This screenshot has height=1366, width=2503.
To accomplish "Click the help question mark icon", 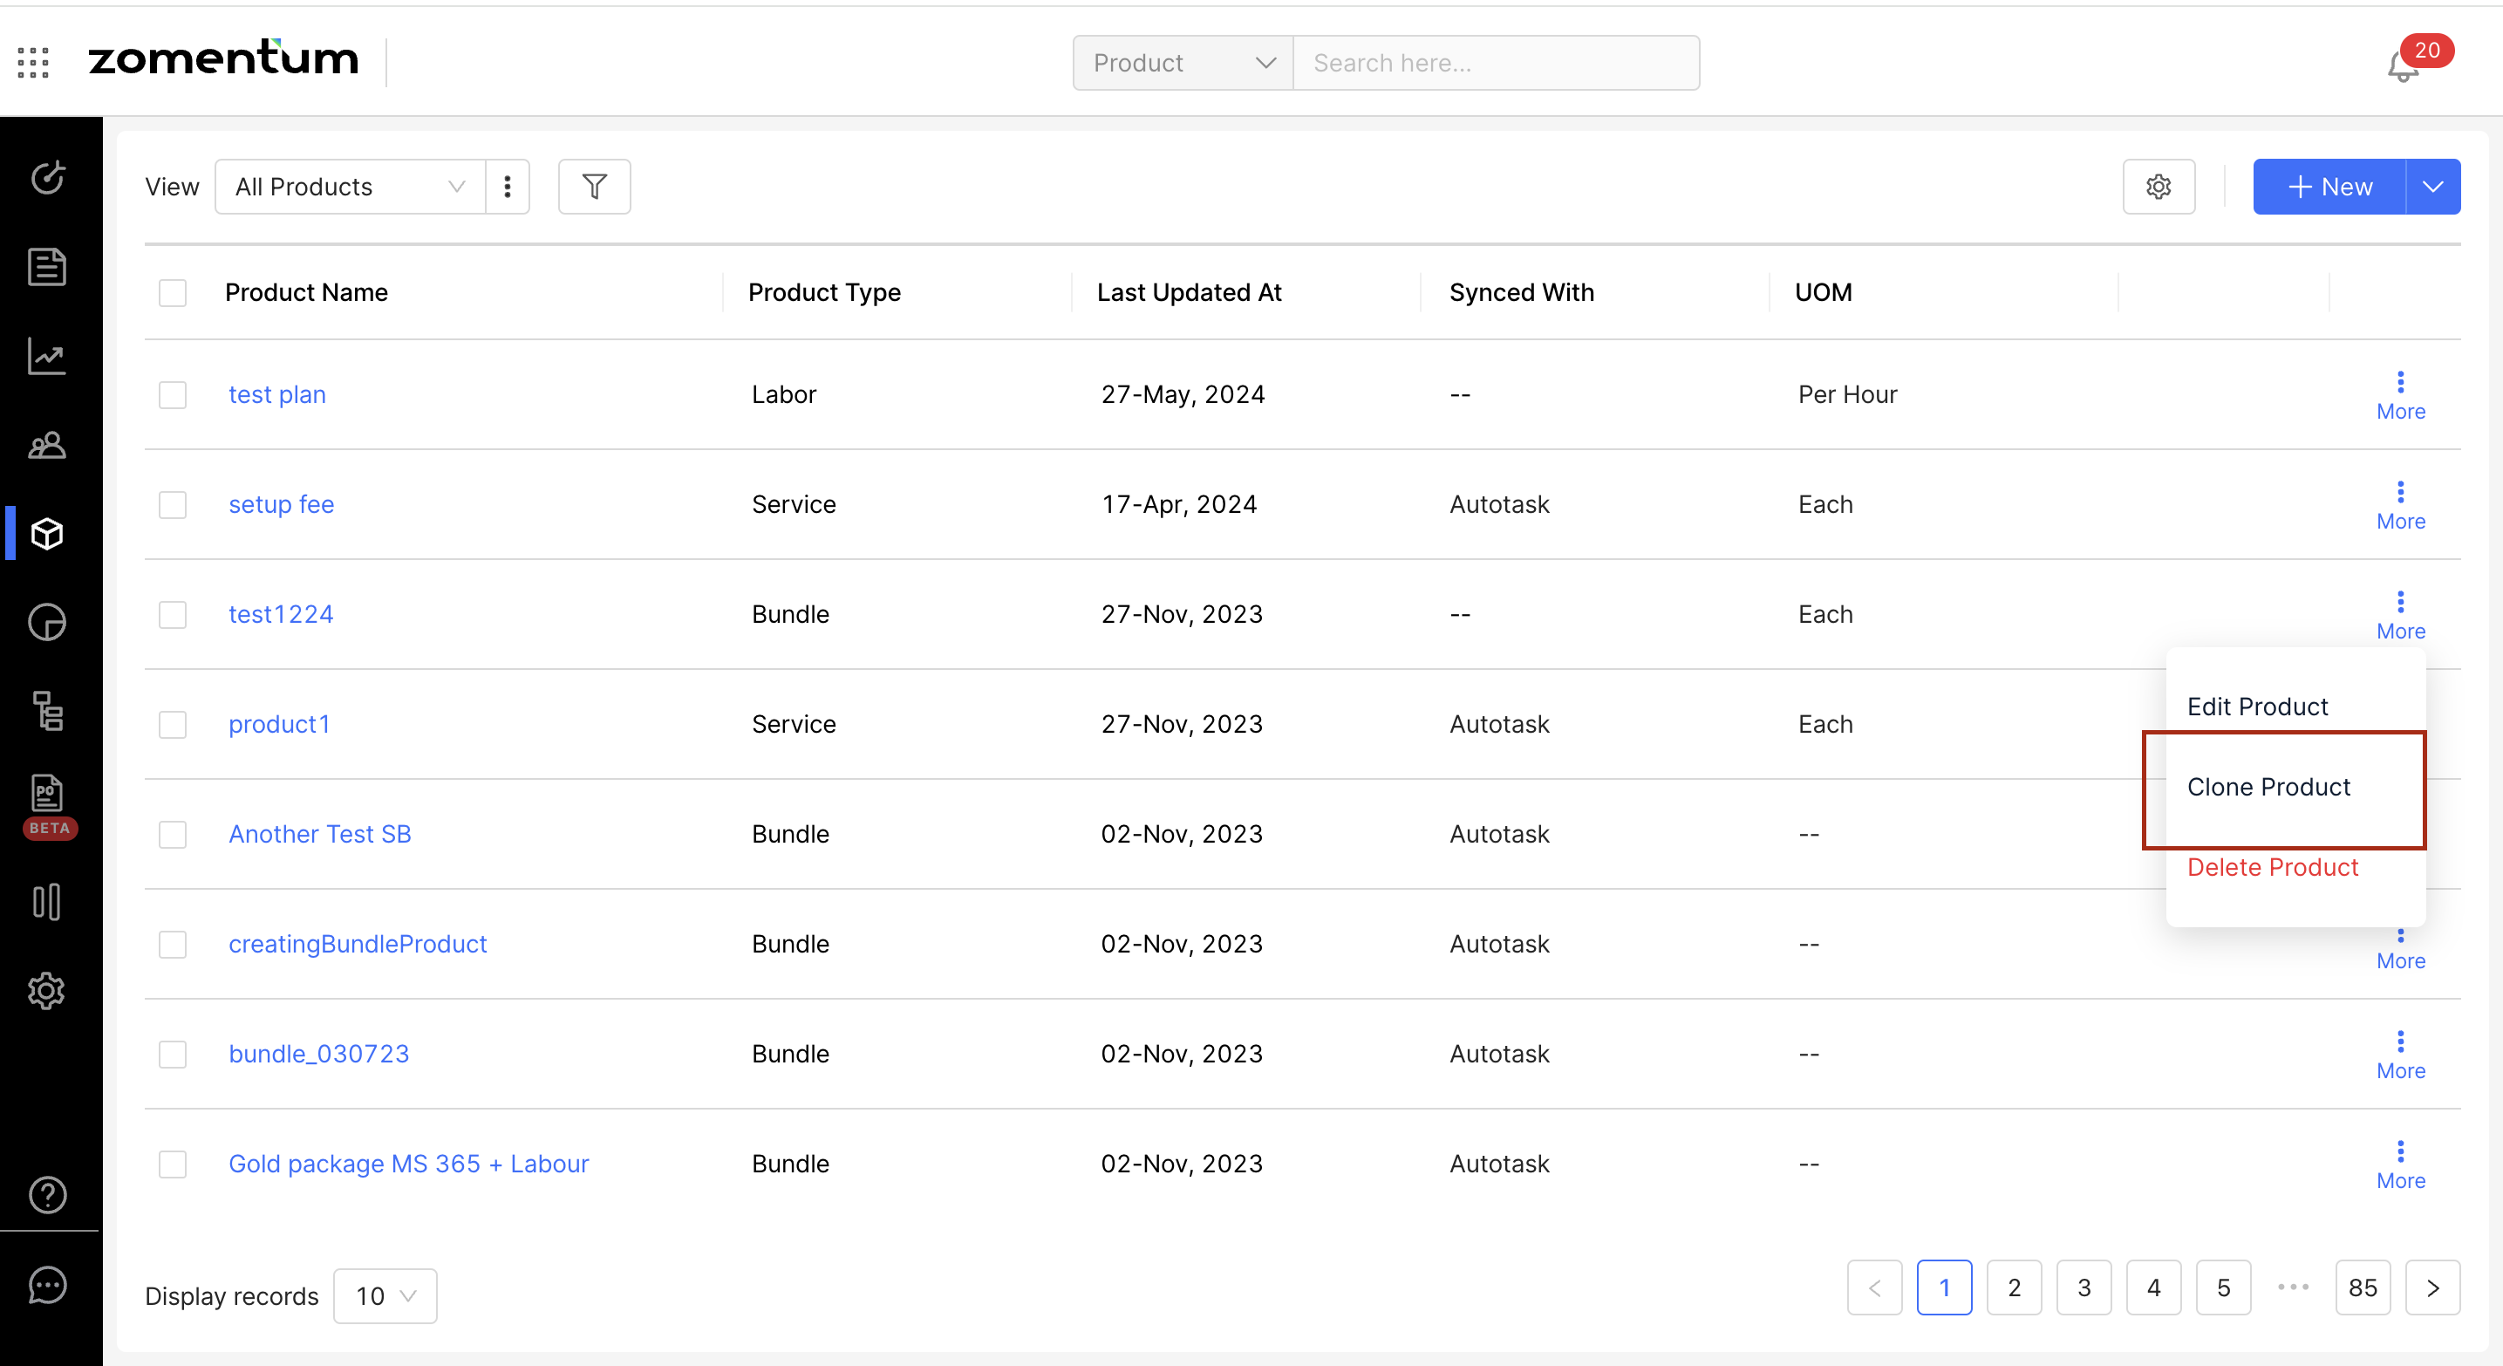I will 46,1195.
